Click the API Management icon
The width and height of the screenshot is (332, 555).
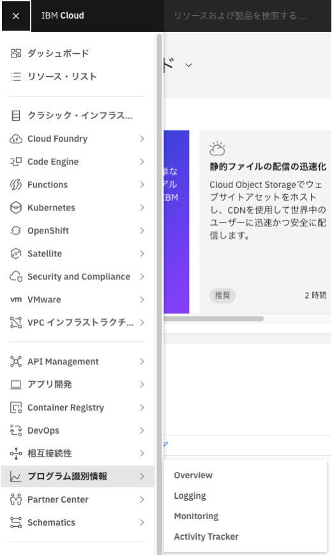tap(16, 361)
